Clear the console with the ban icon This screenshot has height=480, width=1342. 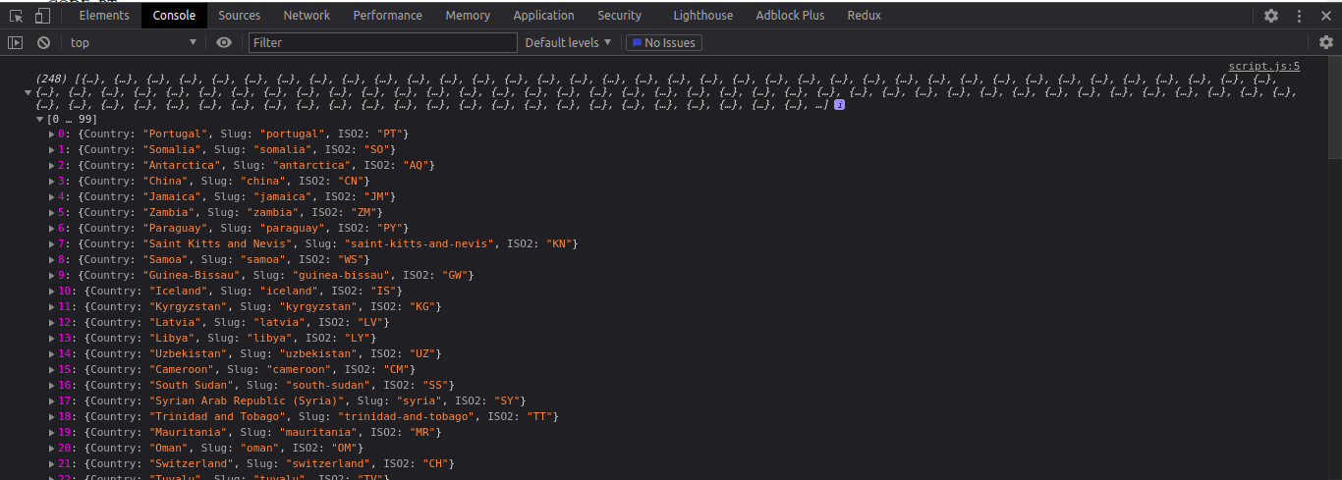click(x=43, y=42)
